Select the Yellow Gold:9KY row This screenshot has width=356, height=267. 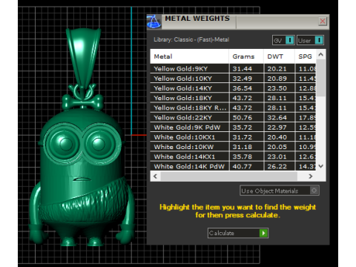point(233,69)
